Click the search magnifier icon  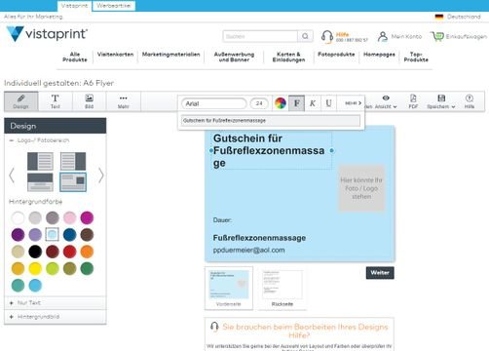click(x=305, y=36)
